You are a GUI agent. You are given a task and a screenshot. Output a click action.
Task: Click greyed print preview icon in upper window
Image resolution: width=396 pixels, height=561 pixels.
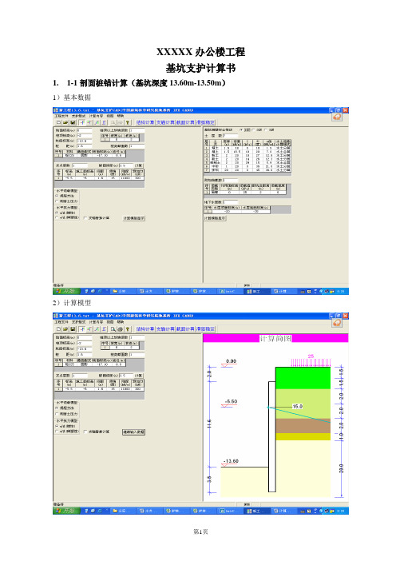(113, 122)
